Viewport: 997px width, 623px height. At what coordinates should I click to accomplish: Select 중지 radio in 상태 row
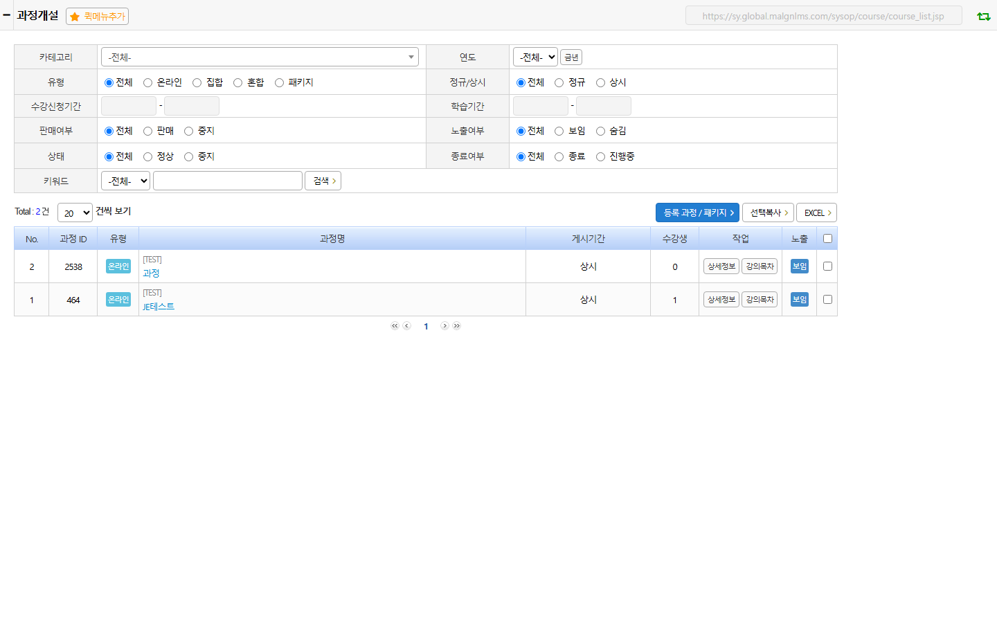(188, 157)
